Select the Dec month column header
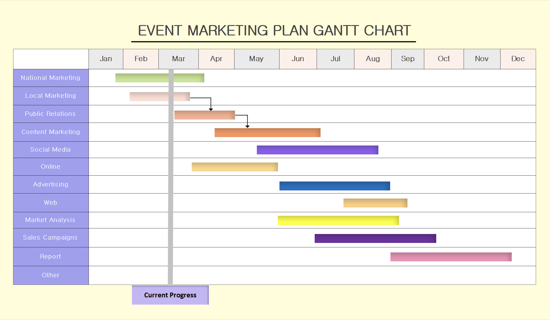 pos(518,59)
